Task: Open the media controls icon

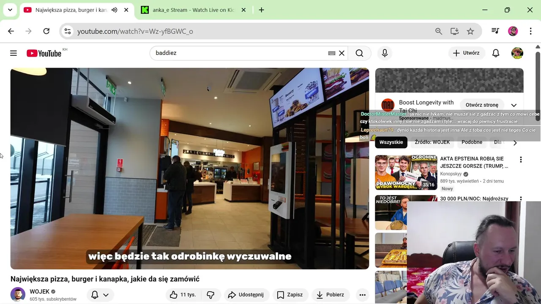Action: [x=495, y=31]
